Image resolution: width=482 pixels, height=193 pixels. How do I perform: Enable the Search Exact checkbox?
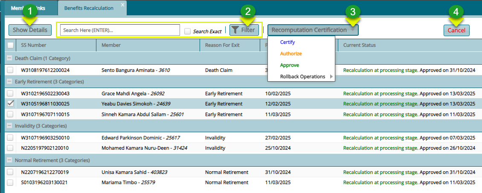point(187,31)
